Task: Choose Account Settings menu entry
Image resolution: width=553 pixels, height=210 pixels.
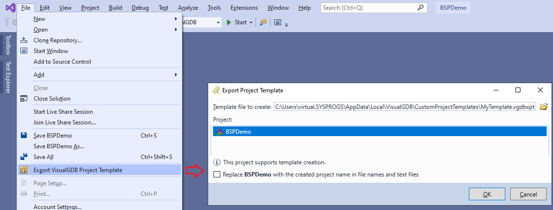Action: click(100, 207)
